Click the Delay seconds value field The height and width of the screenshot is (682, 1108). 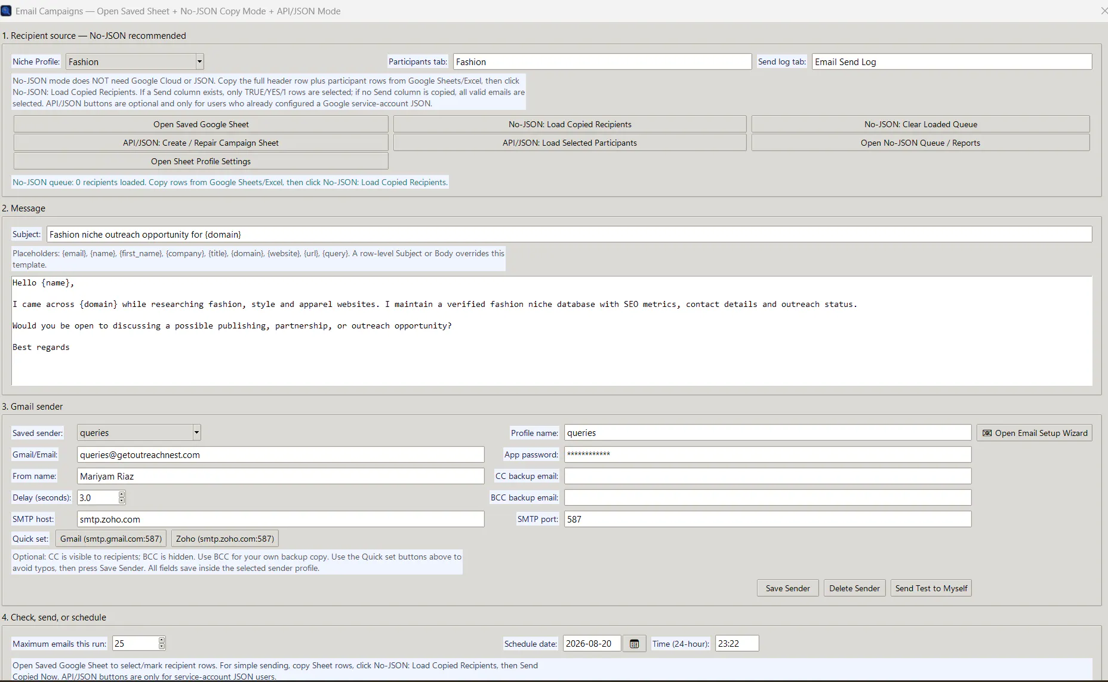pyautogui.click(x=98, y=497)
